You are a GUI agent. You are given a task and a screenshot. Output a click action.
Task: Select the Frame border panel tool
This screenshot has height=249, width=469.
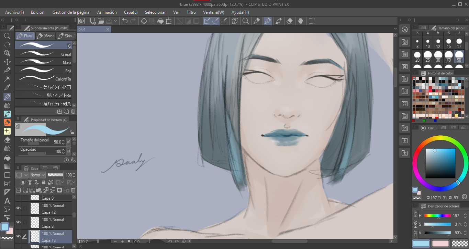[7, 184]
